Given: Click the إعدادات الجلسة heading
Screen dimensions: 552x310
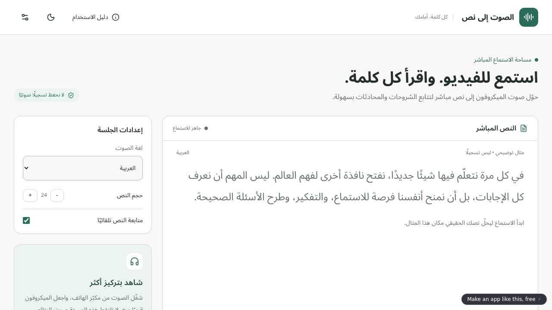Looking at the screenshot, I should click(x=120, y=130).
